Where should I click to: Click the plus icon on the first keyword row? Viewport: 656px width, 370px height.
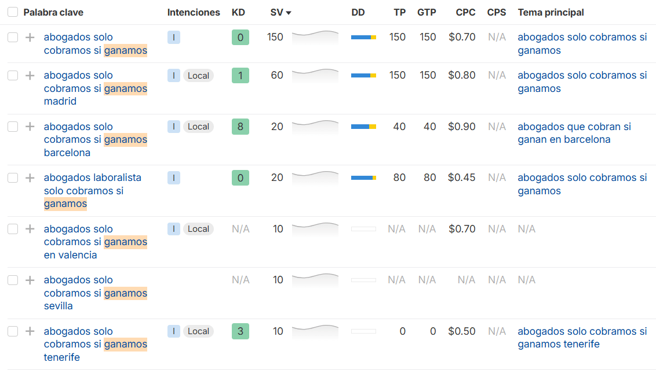click(x=30, y=37)
